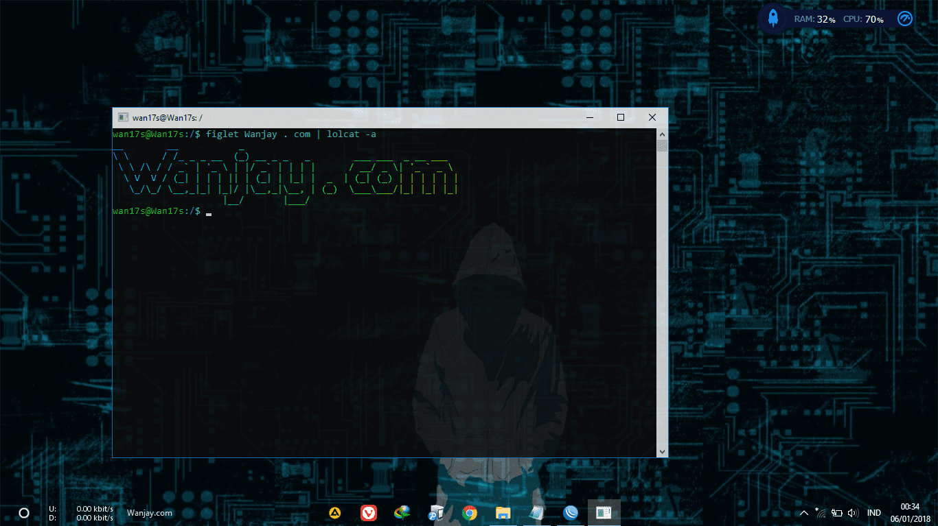938x526 pixels.
Task: Click the terminal window icon in the title bar
Action: [x=123, y=117]
